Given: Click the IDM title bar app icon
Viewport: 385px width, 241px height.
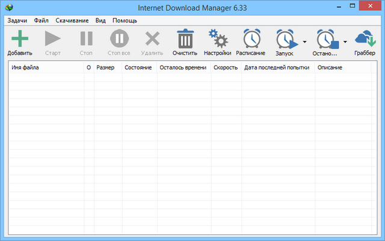Looking at the screenshot, I should (x=8, y=8).
